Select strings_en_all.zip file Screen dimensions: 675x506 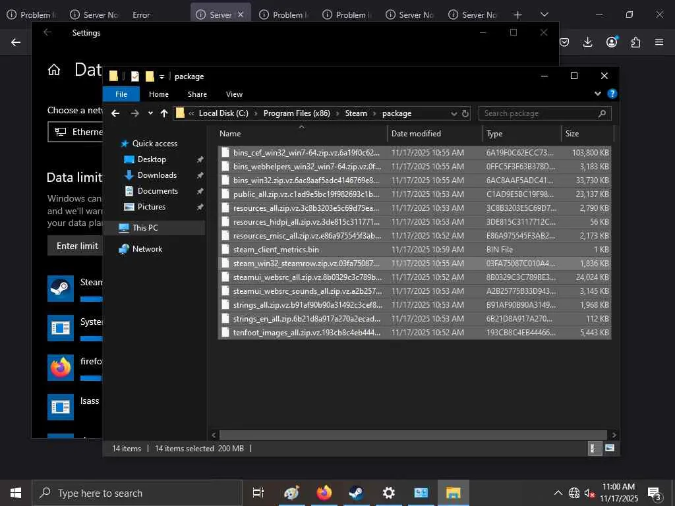(415, 319)
